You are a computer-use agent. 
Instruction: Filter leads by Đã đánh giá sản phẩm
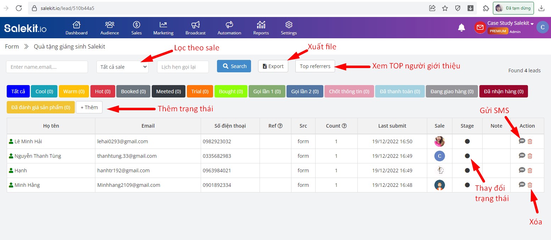pos(41,107)
